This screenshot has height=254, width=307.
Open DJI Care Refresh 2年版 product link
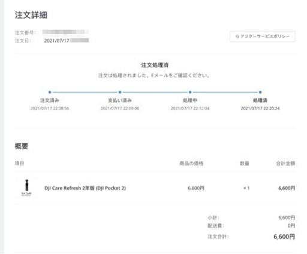coord(85,188)
